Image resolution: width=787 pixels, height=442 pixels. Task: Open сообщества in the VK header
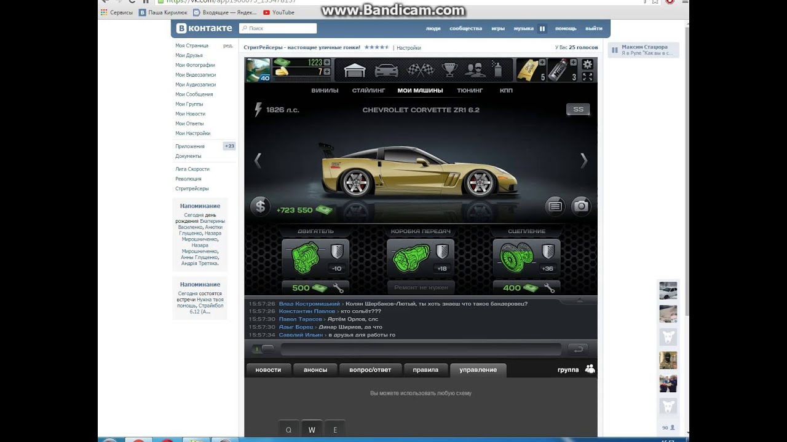[465, 28]
